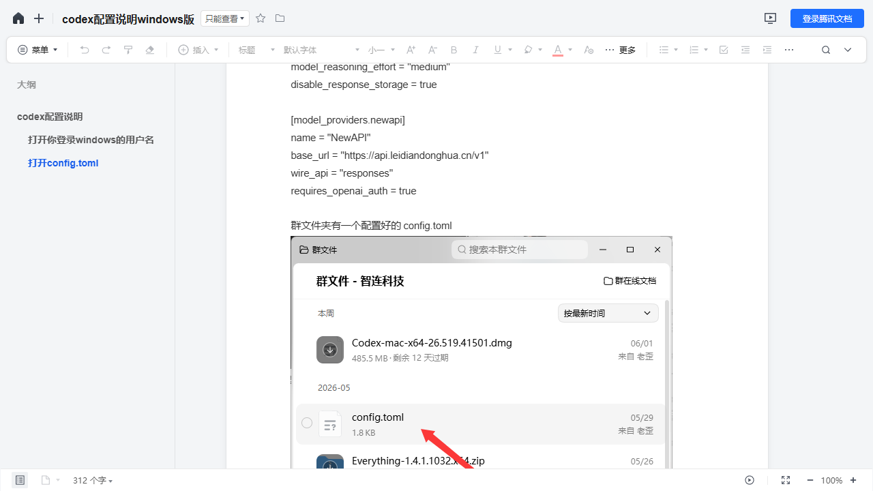
Task: Expand the underline style arrow
Action: [x=510, y=50]
